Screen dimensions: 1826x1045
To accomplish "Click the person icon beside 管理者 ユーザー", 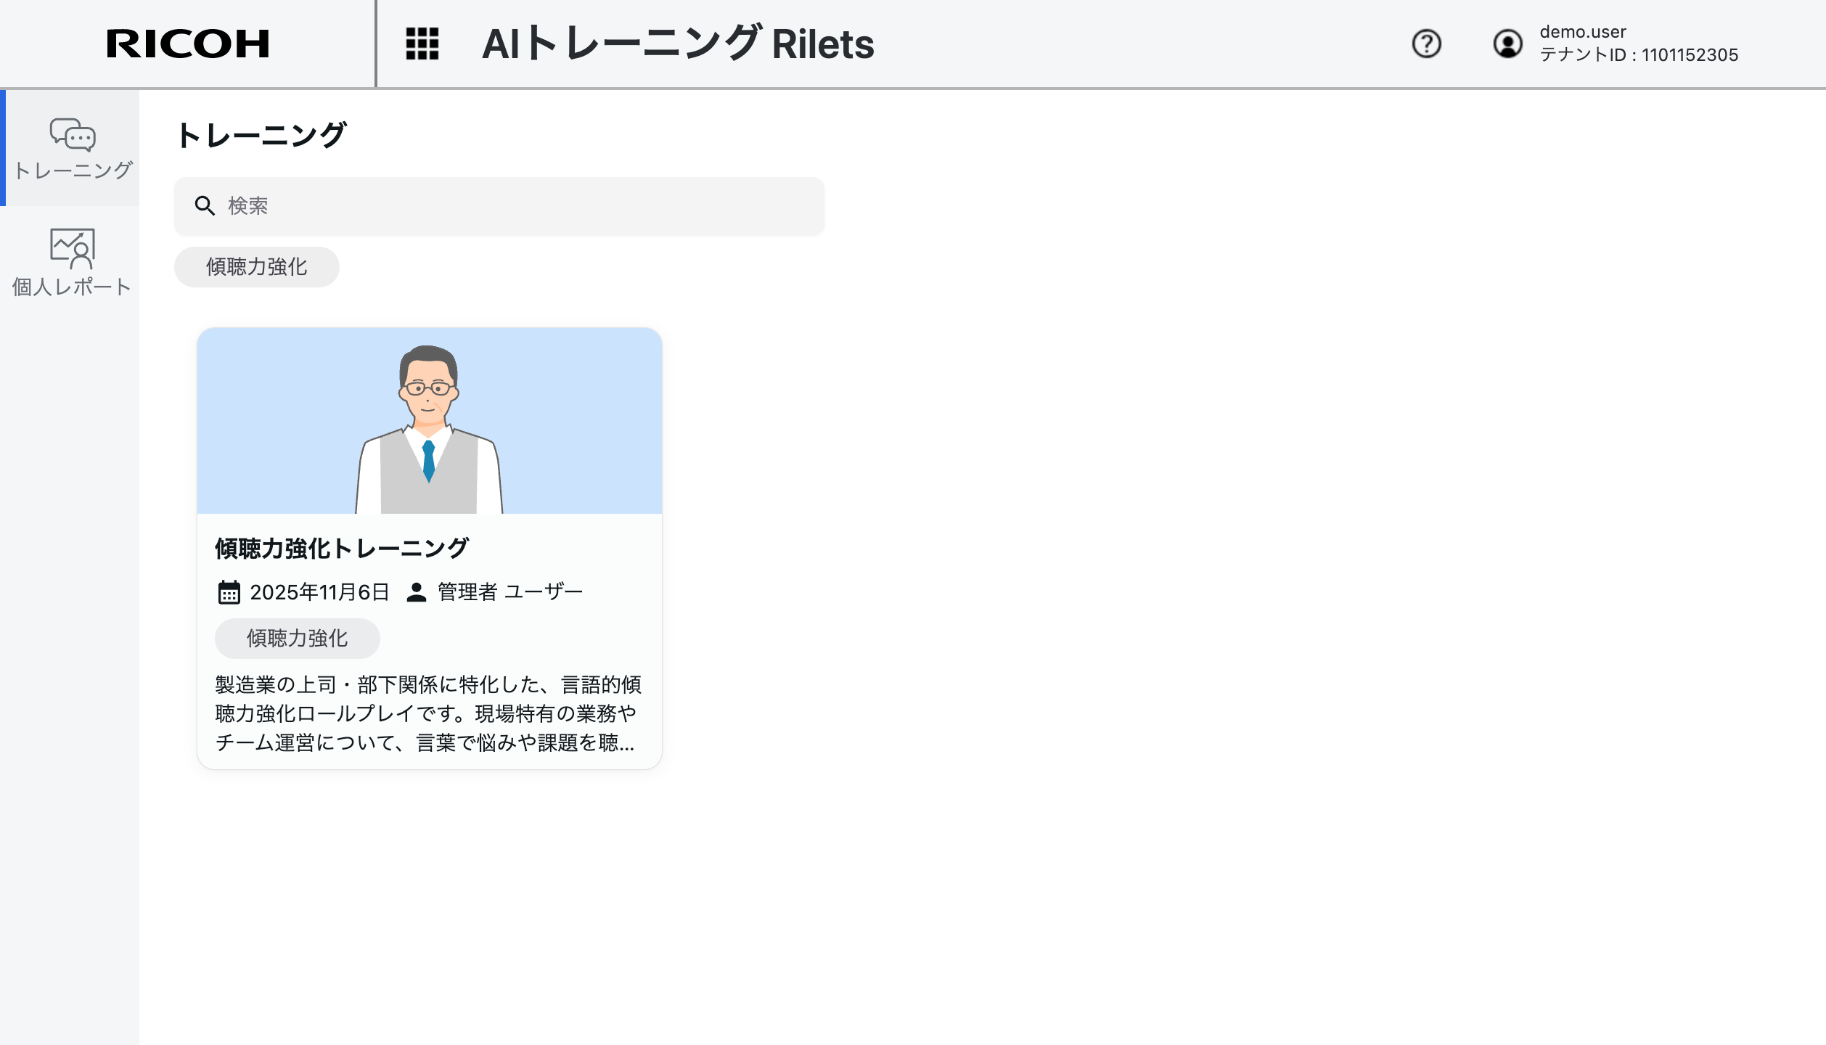I will [x=417, y=592].
